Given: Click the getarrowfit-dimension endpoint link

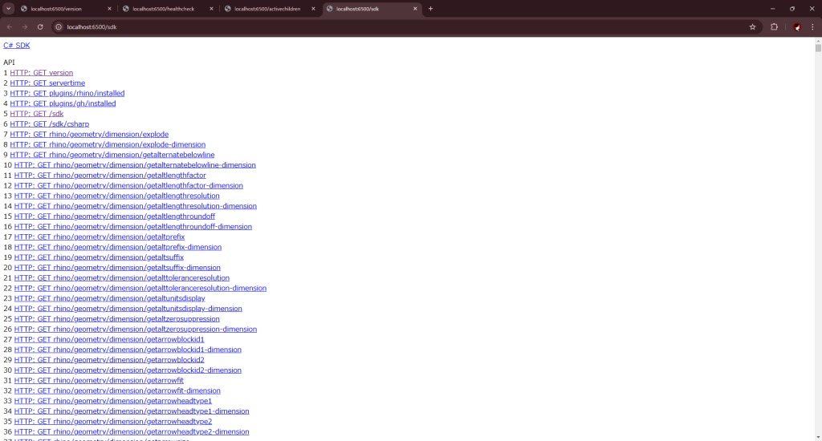Looking at the screenshot, I should (117, 391).
